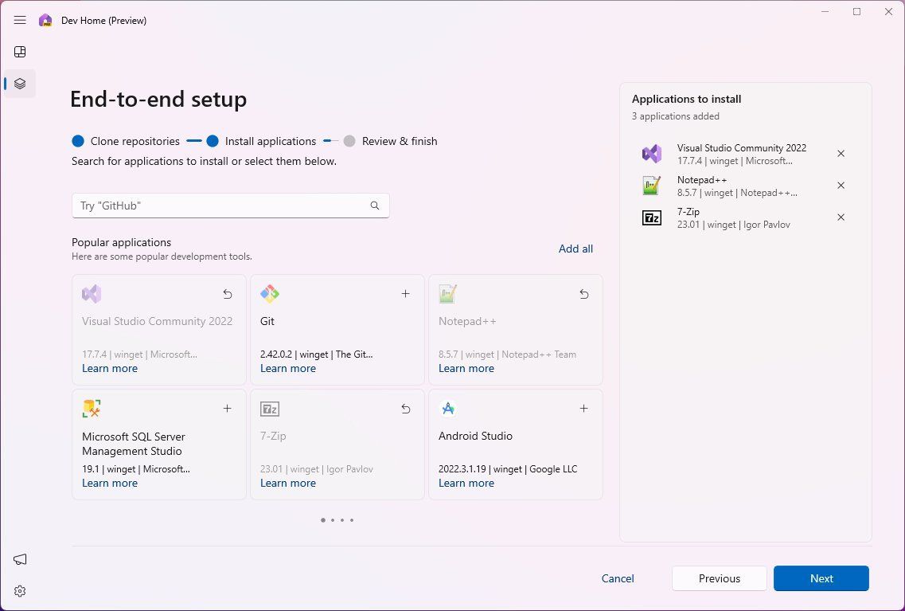Click the Previous button
Screen dimensions: 905x611
click(719, 578)
